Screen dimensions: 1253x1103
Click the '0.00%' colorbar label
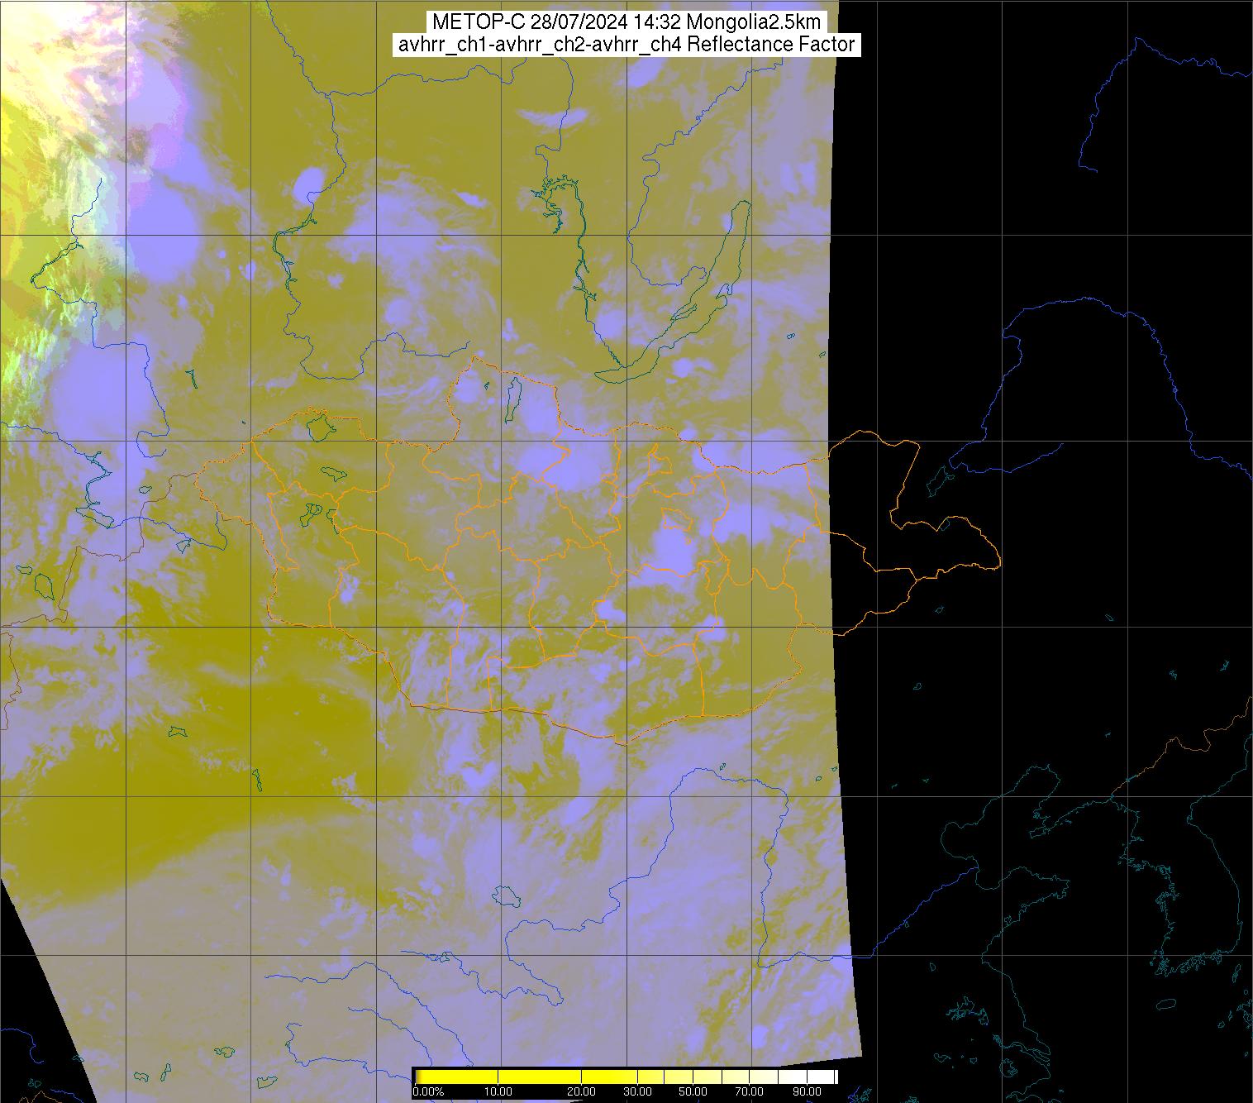pyautogui.click(x=428, y=1092)
